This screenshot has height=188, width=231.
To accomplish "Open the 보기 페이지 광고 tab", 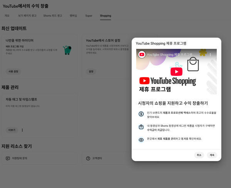I will coord(27,16).
